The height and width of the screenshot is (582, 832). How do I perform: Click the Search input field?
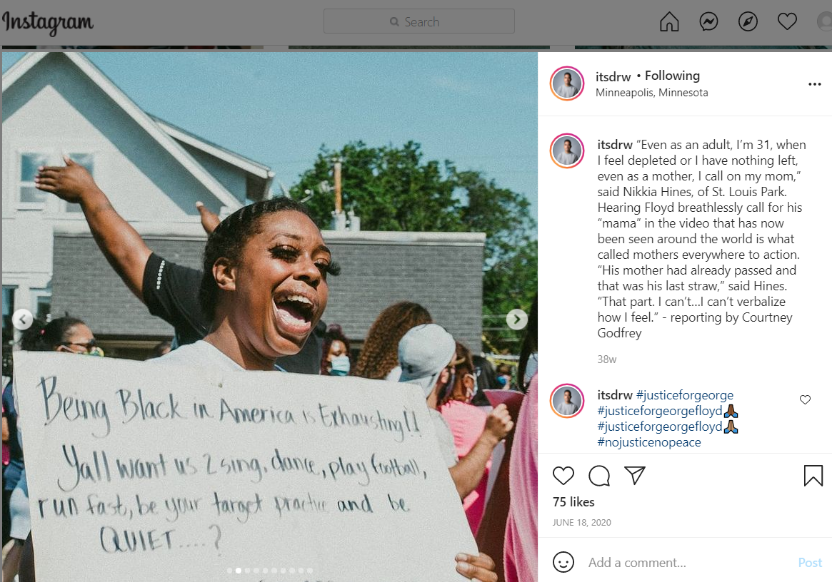pos(419,21)
